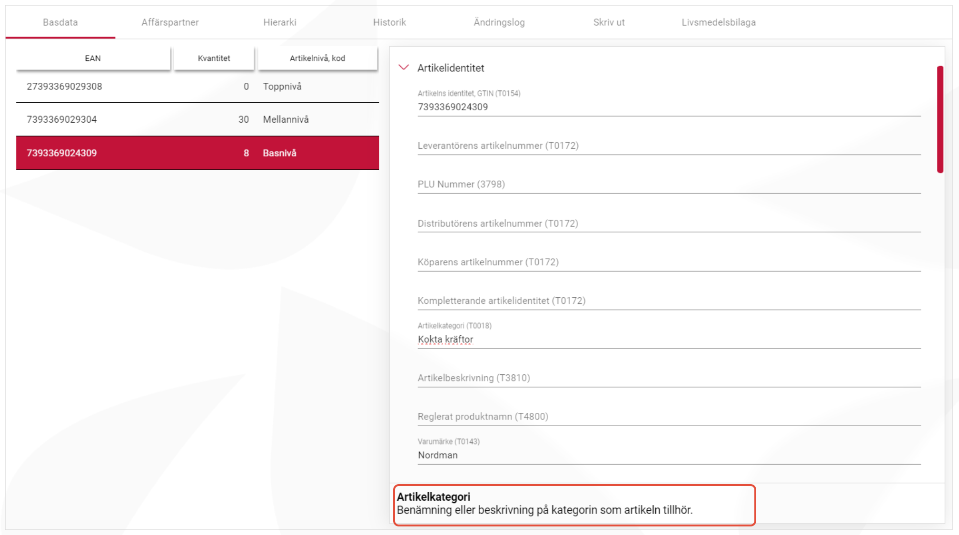
Task: Collapse the Artikelidentitet section chevron
Action: pos(404,68)
